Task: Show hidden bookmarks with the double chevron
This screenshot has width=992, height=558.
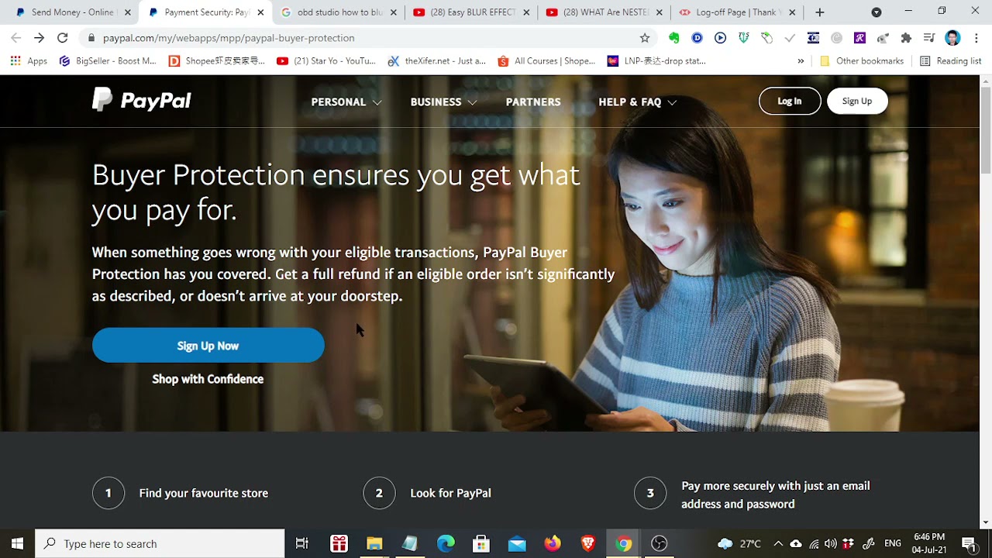Action: [801, 60]
